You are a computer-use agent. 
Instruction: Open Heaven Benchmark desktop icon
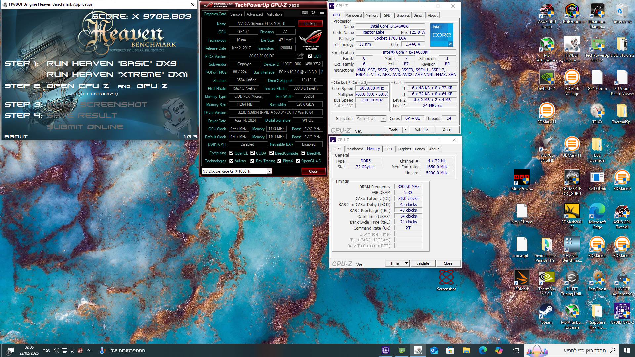pos(572,250)
